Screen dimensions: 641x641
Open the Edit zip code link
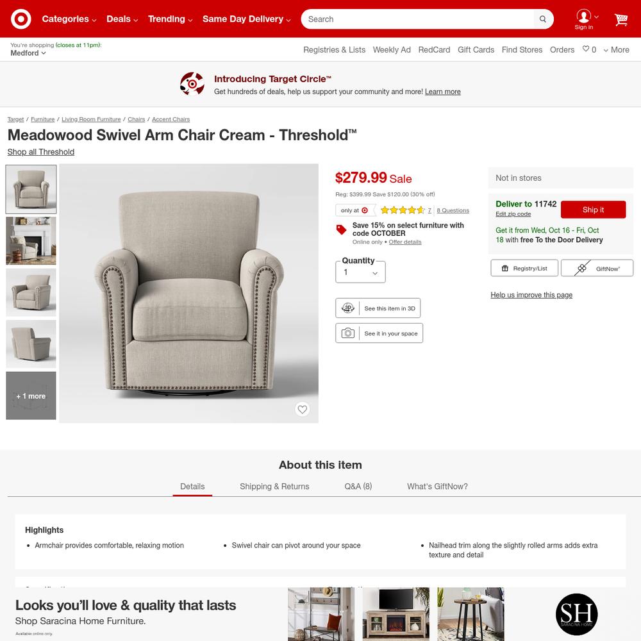[x=513, y=214]
